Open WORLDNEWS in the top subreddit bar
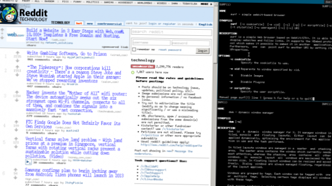Image resolution: width=332 pixels, height=186 pixels. 145,3
